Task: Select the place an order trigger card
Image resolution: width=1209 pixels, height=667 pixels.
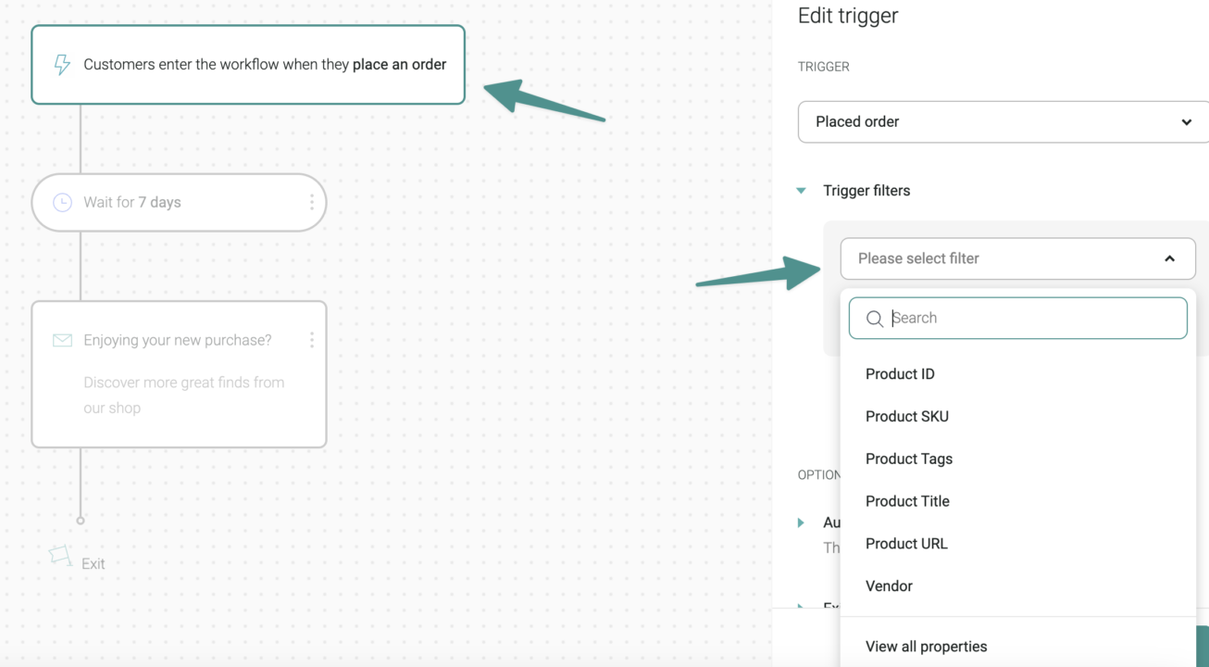Action: (248, 65)
